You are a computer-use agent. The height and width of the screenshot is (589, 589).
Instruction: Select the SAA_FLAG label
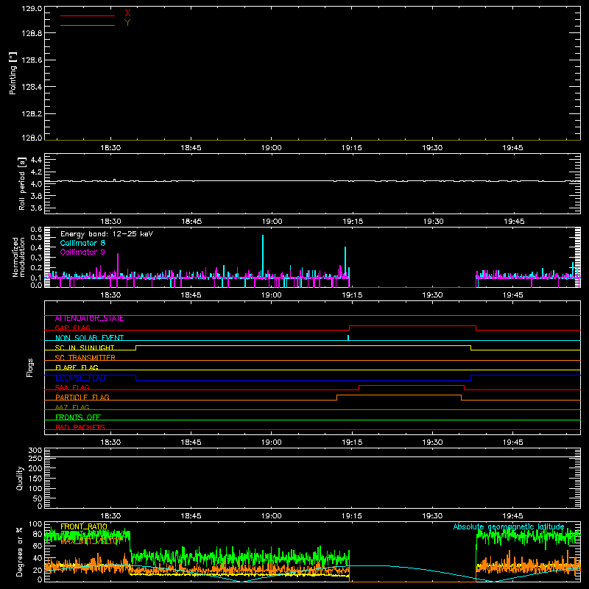72,387
